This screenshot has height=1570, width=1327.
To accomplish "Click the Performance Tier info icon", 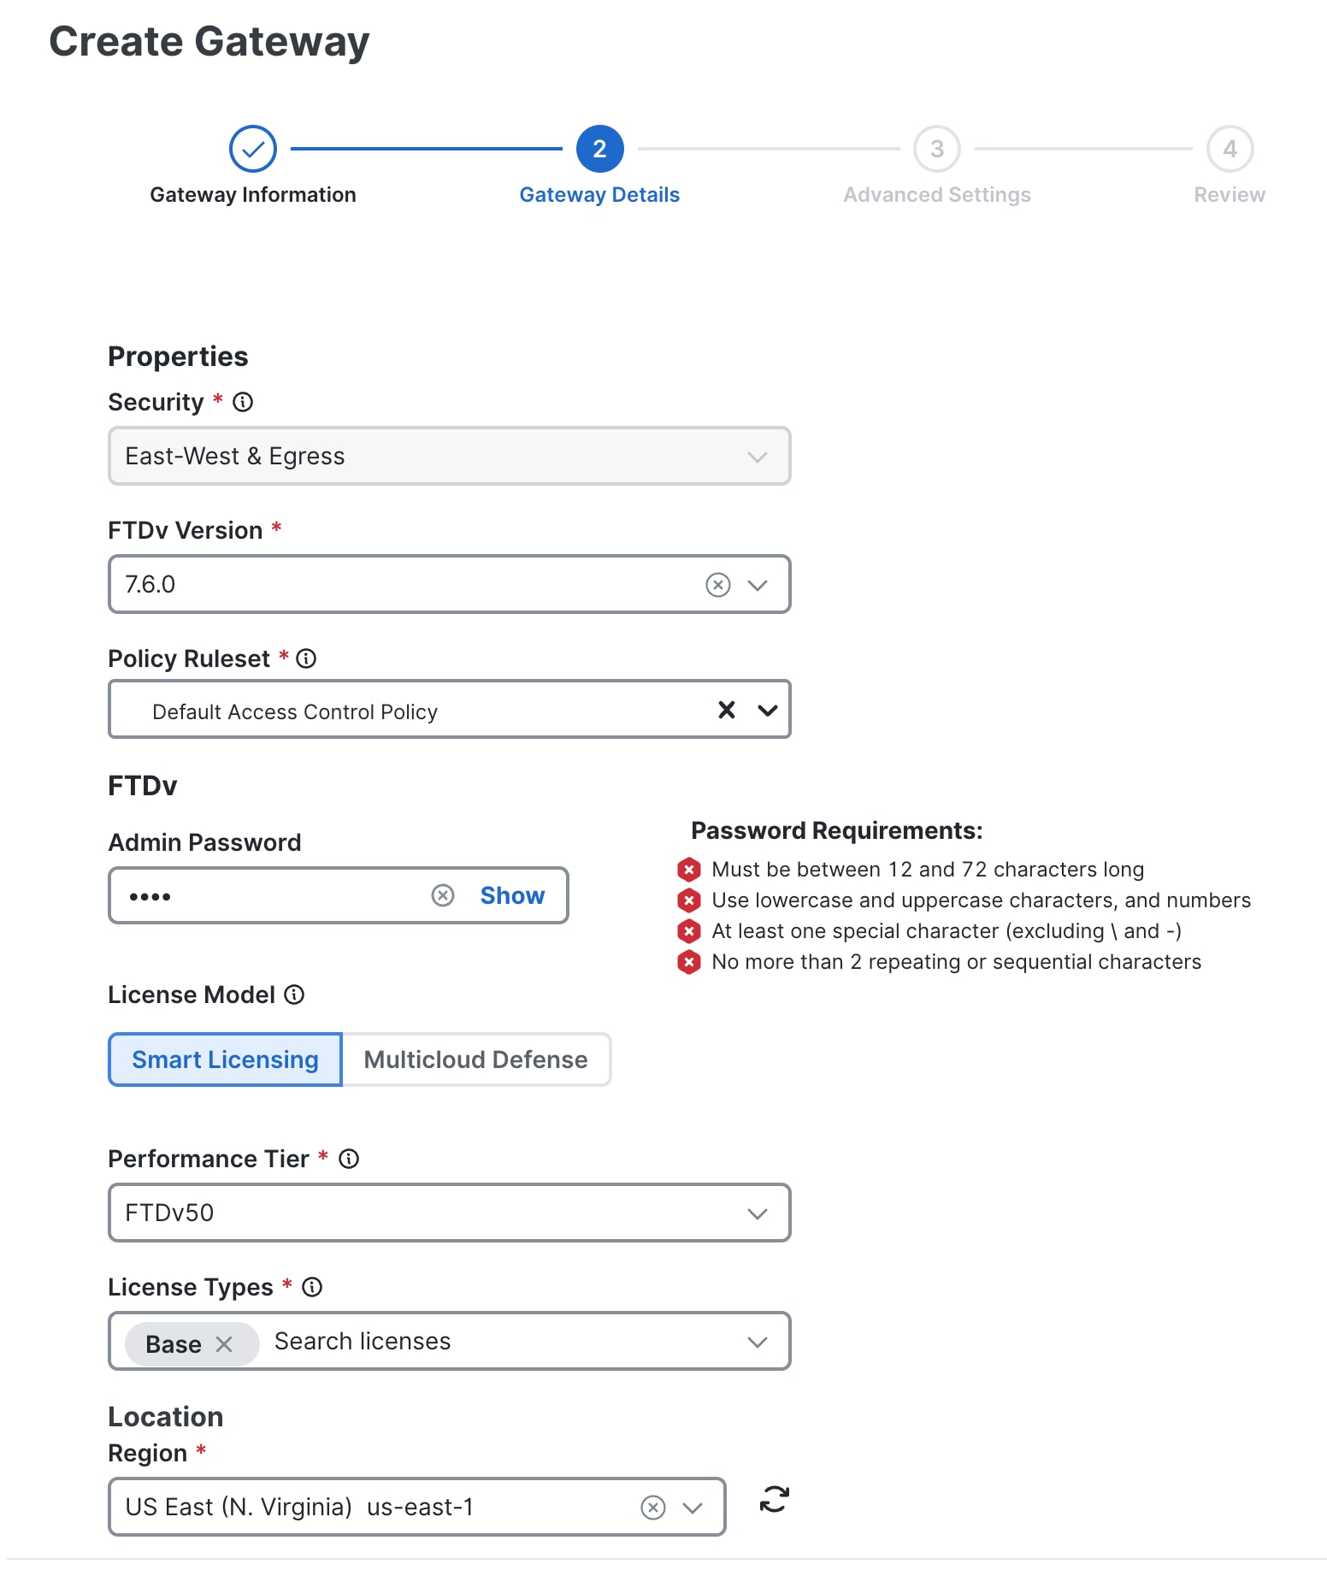I will click(x=349, y=1159).
